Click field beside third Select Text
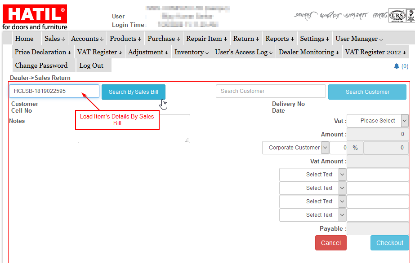This screenshot has width=415, height=263. (378, 202)
